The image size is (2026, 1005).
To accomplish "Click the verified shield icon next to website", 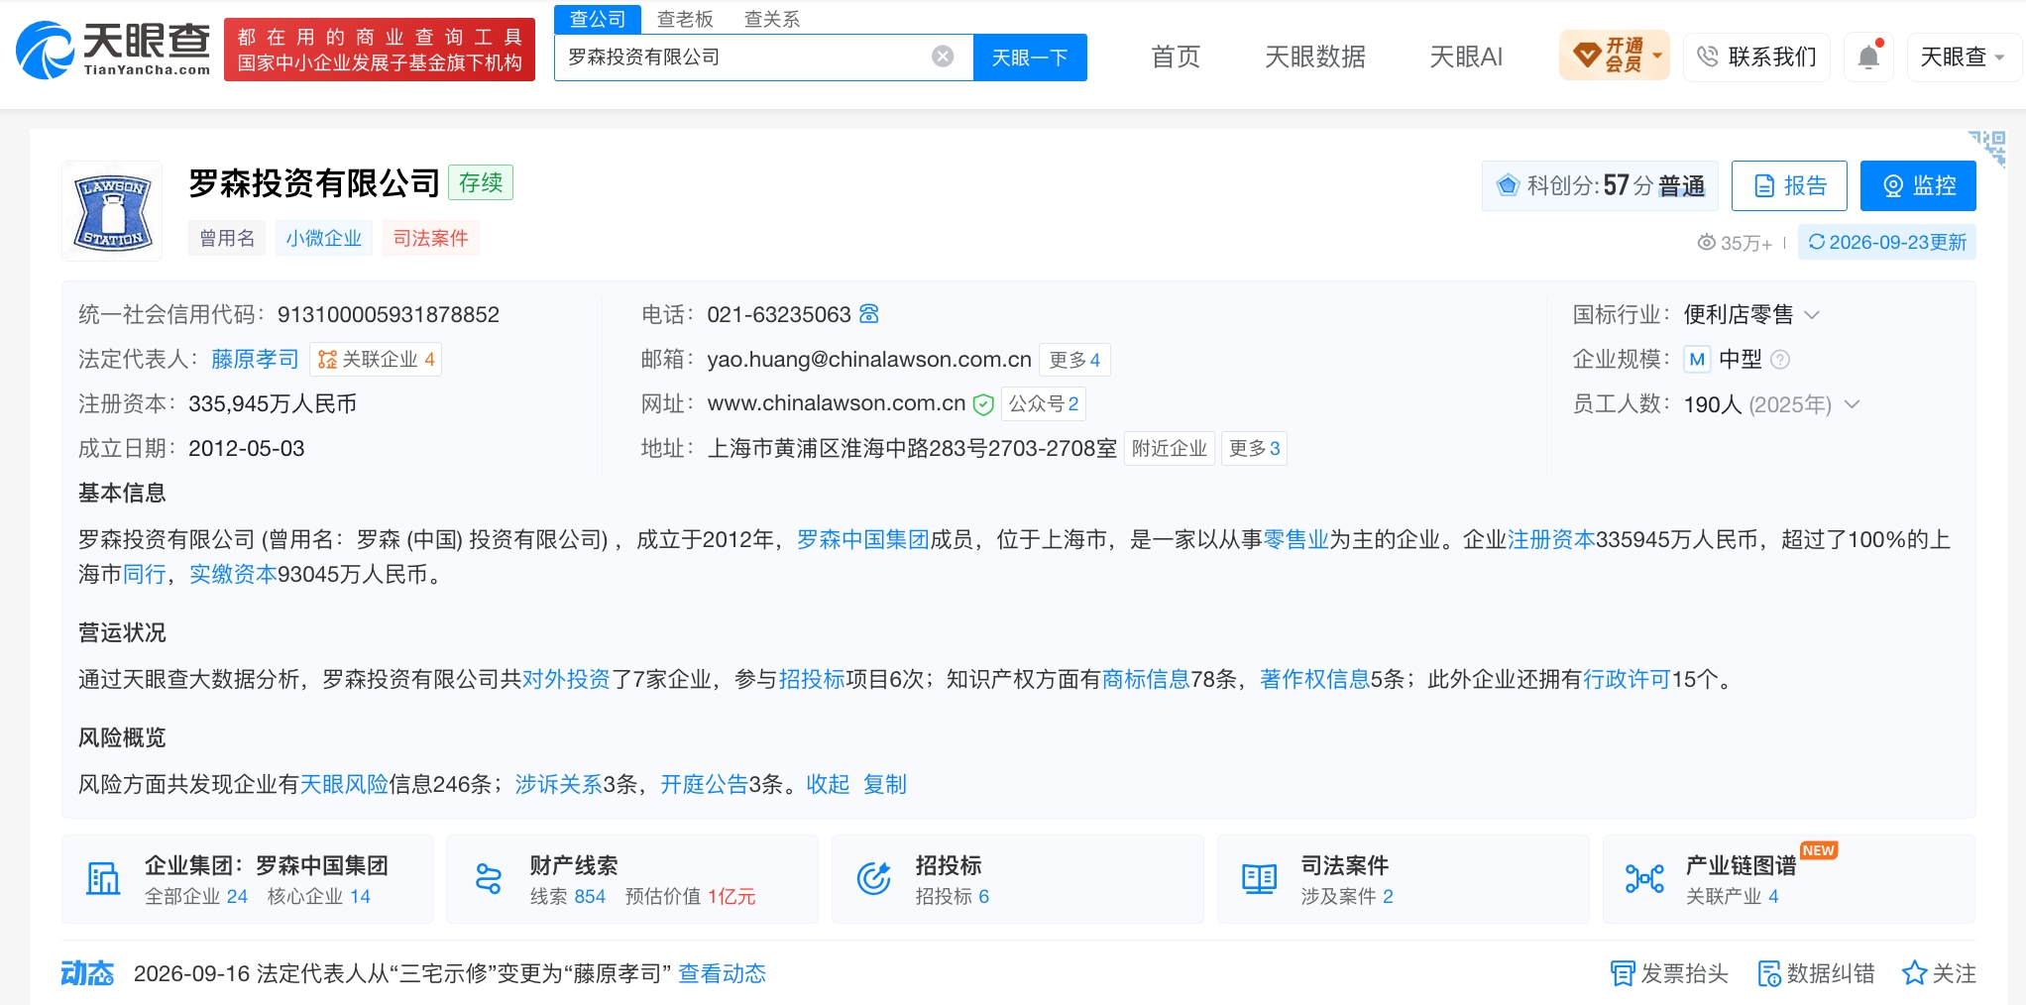I will [983, 404].
